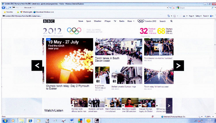Click the browser search magnifier icon
Image resolution: width=216 pixels, height=123 pixels.
[213, 8]
